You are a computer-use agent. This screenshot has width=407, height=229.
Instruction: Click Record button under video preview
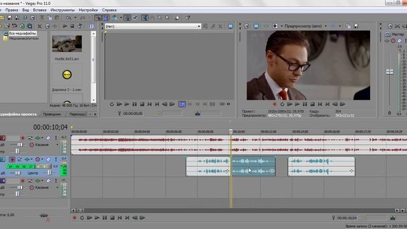pos(274,104)
